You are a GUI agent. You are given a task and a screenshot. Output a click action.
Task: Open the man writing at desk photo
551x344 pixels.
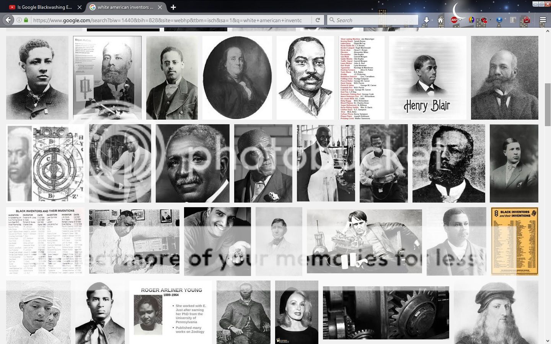[134, 241]
